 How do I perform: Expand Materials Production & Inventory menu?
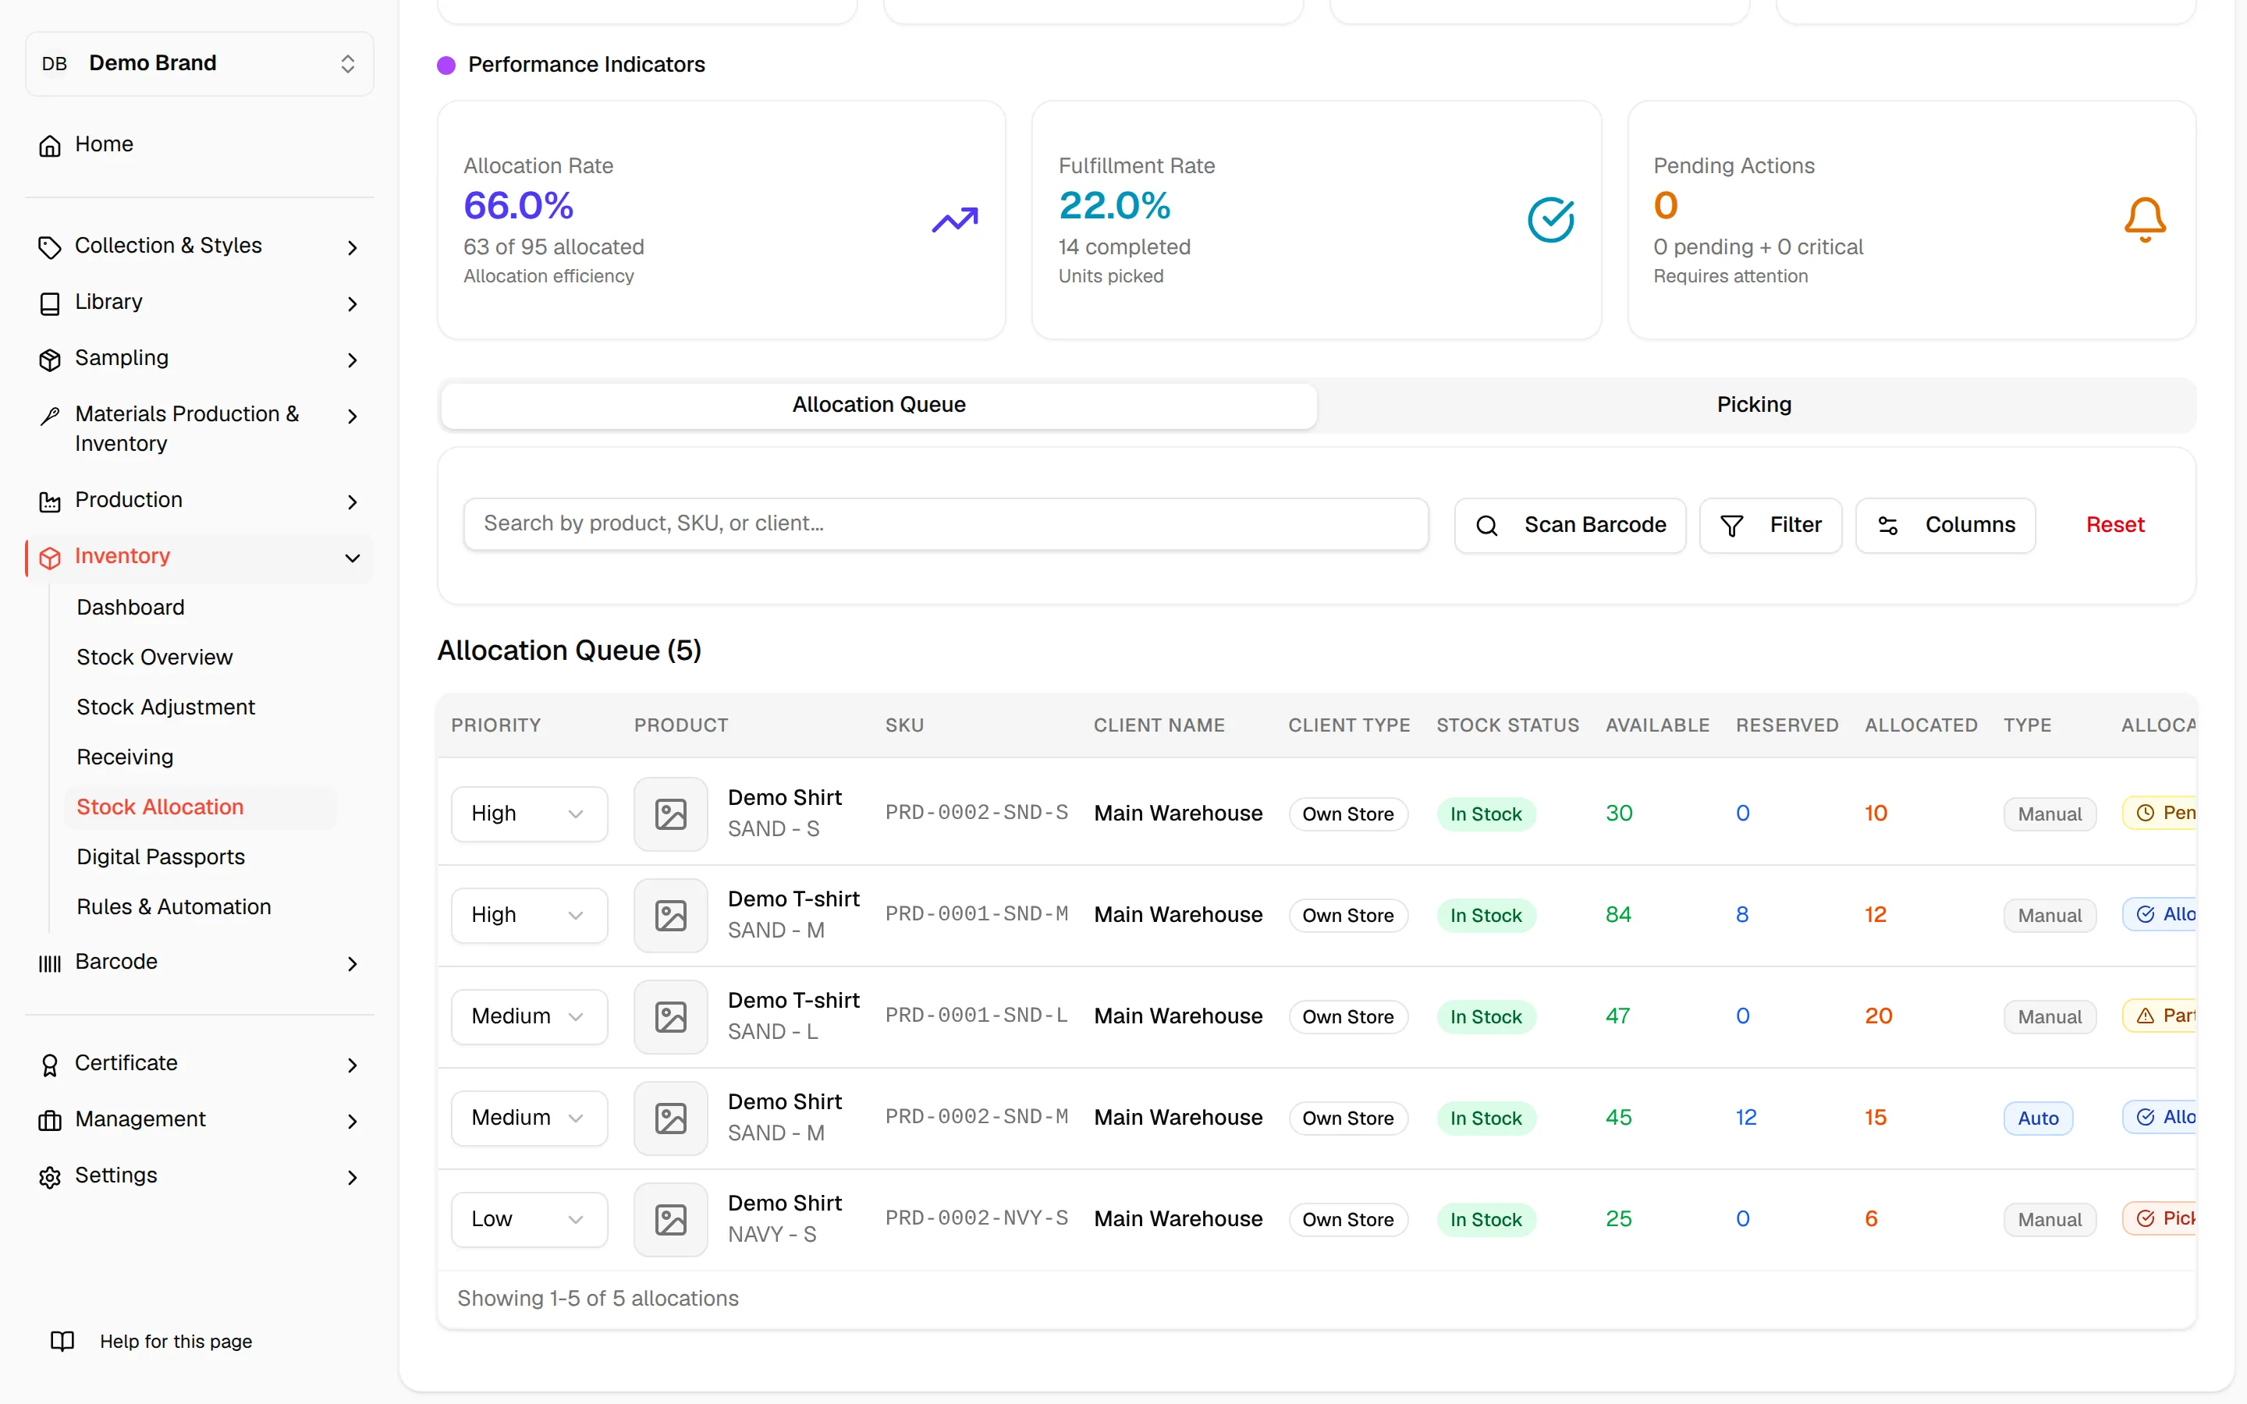200,428
